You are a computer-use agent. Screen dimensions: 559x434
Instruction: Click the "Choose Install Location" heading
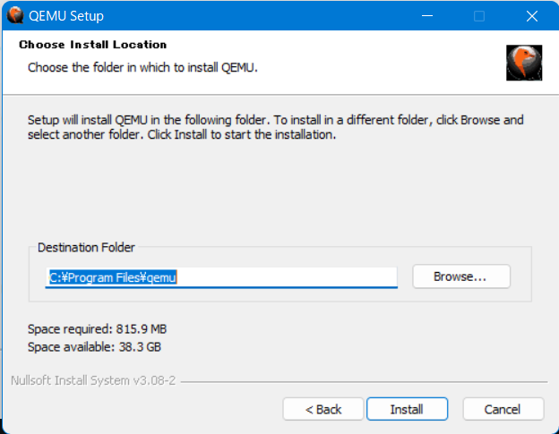coord(92,45)
